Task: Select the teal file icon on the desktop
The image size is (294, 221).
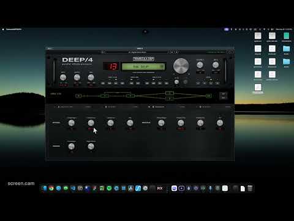Action: (286, 36)
